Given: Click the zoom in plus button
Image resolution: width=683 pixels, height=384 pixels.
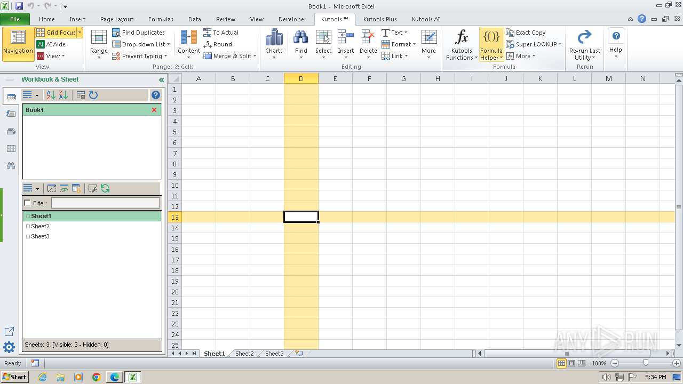Looking at the screenshot, I should 677,363.
